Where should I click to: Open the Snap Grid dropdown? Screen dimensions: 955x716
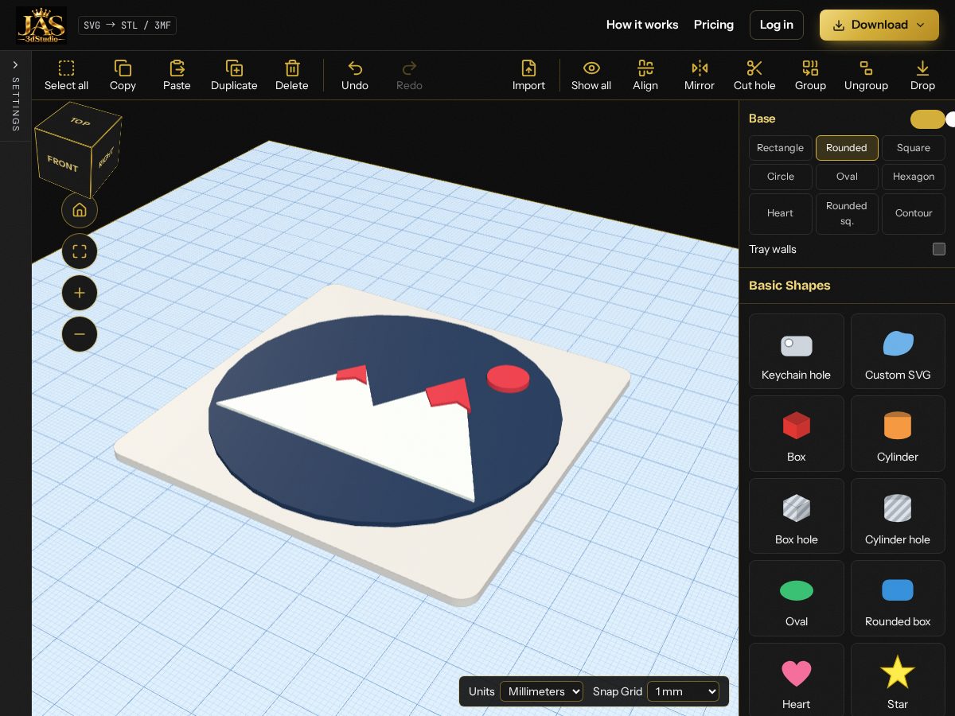pos(683,691)
